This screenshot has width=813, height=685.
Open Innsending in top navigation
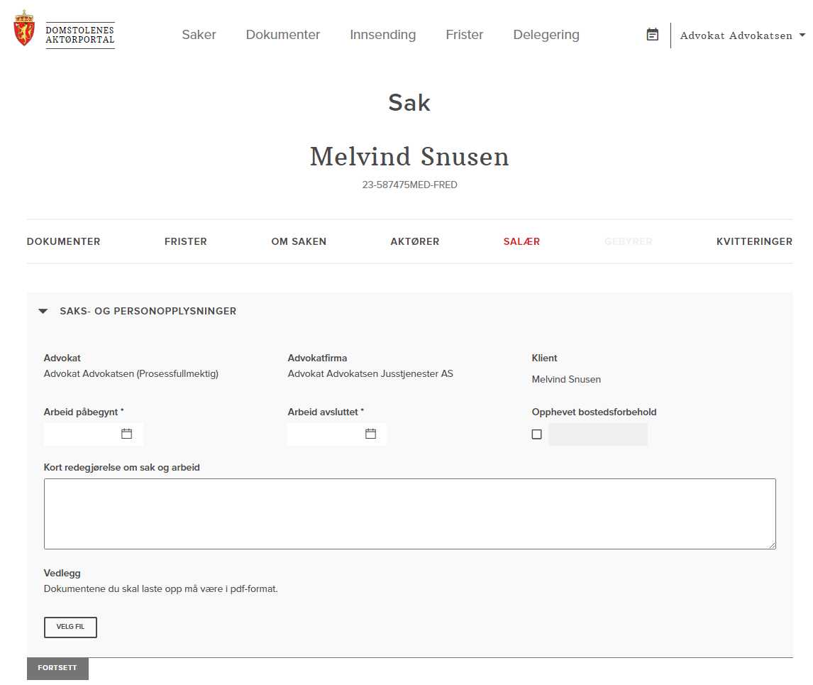382,35
